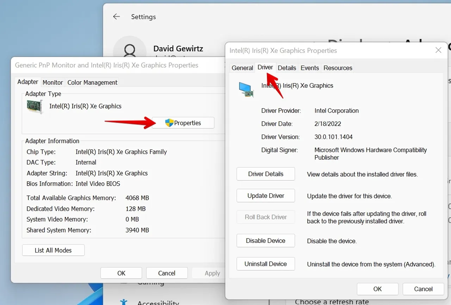Click Update Driver button

point(266,196)
